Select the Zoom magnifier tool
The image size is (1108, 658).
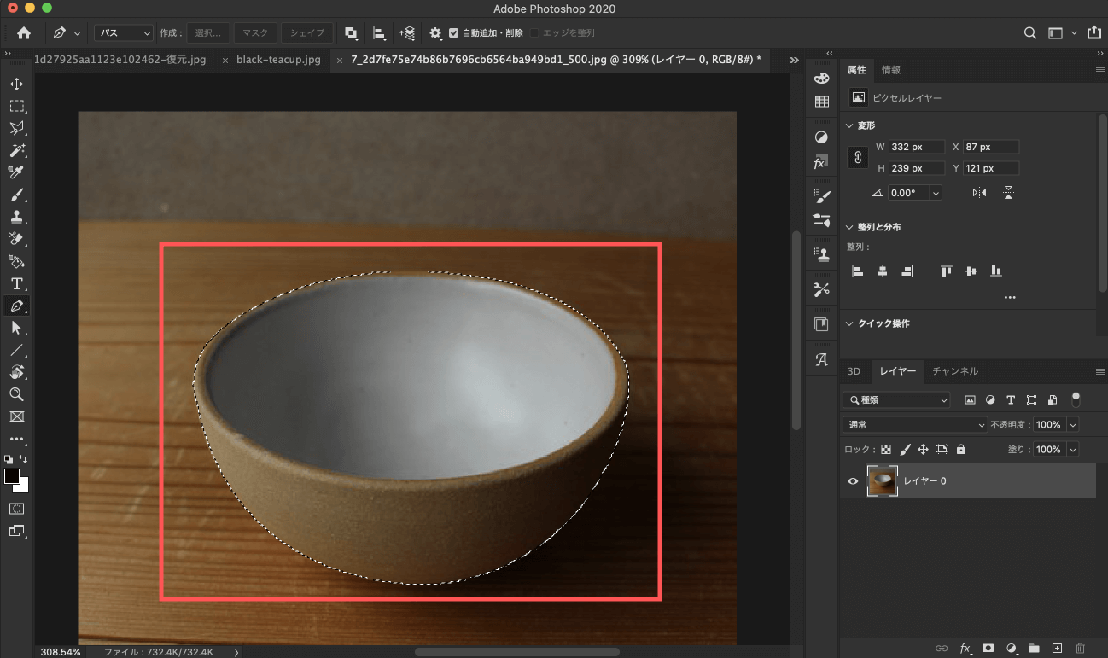[x=16, y=394]
